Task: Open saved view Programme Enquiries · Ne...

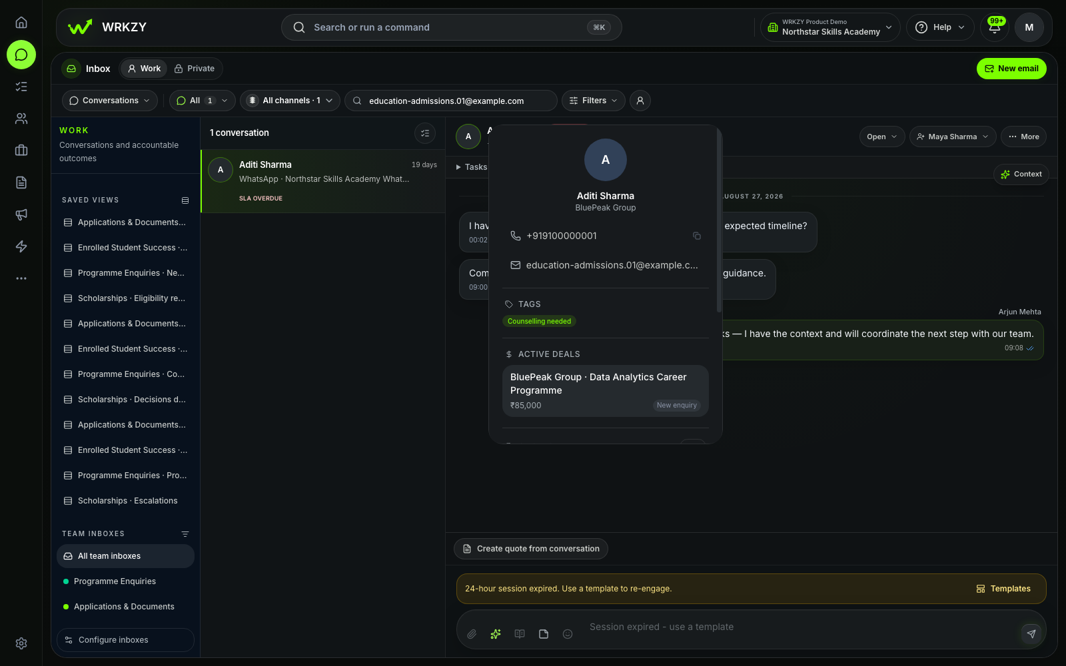Action: tap(125, 273)
